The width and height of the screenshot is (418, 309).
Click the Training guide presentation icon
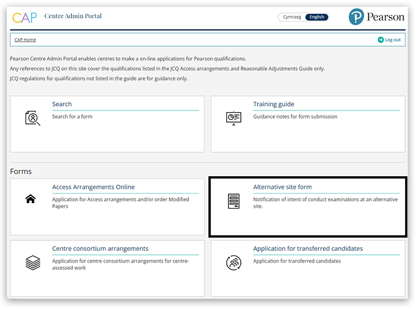(234, 118)
